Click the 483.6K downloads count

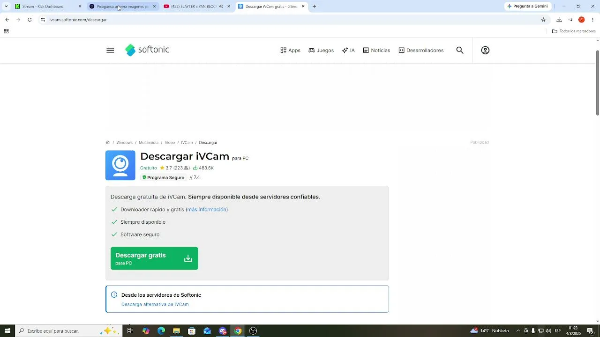[x=203, y=168]
